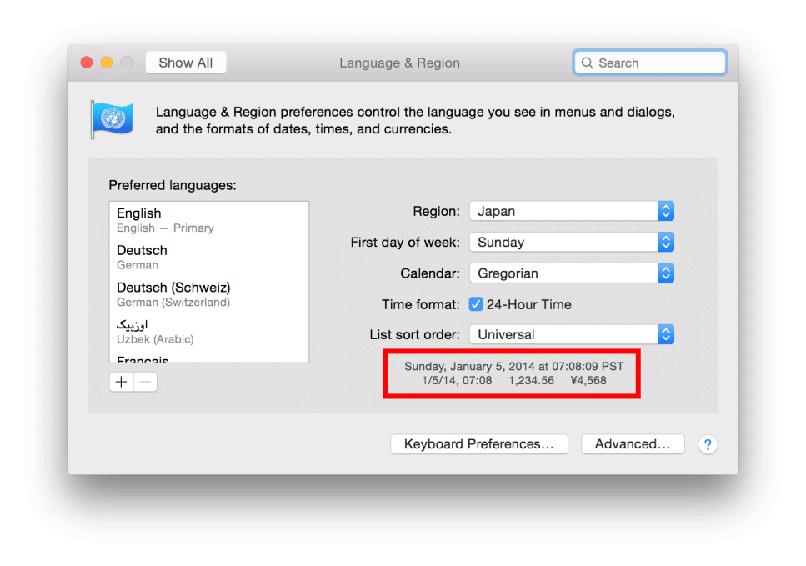Click the magnifying glass in the search field
806x566 pixels.
(588, 63)
